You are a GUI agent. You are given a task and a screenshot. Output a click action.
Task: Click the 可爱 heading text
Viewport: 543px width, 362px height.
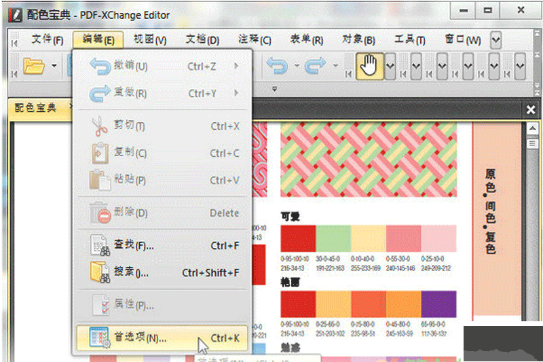coord(291,217)
